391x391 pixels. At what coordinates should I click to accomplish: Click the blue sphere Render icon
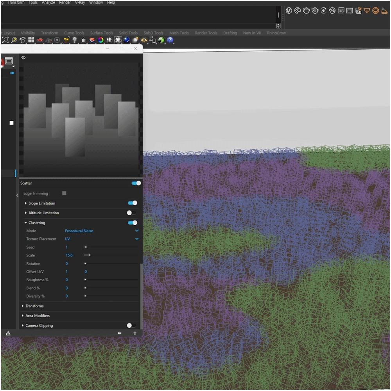pos(127,40)
